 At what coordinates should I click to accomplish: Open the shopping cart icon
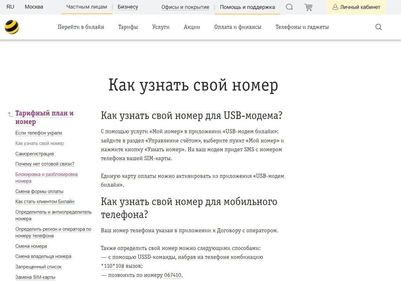[x=308, y=7]
